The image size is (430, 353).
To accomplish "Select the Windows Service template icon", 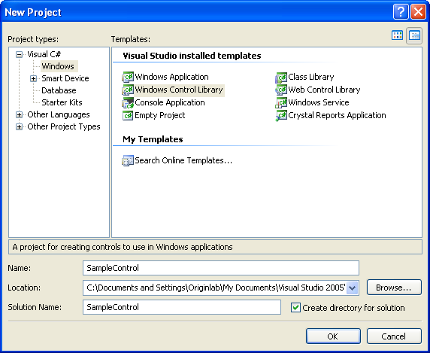I will pos(281,102).
